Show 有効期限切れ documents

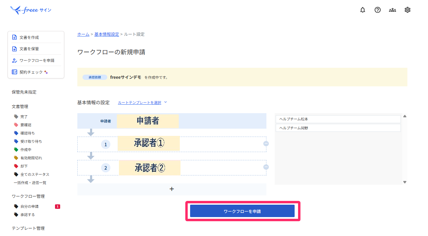point(31,158)
